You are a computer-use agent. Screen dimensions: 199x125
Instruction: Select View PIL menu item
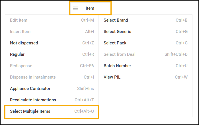(x=112, y=77)
